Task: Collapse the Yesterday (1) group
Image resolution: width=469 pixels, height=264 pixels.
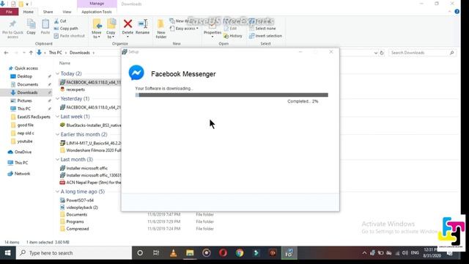Action: [x=57, y=99]
